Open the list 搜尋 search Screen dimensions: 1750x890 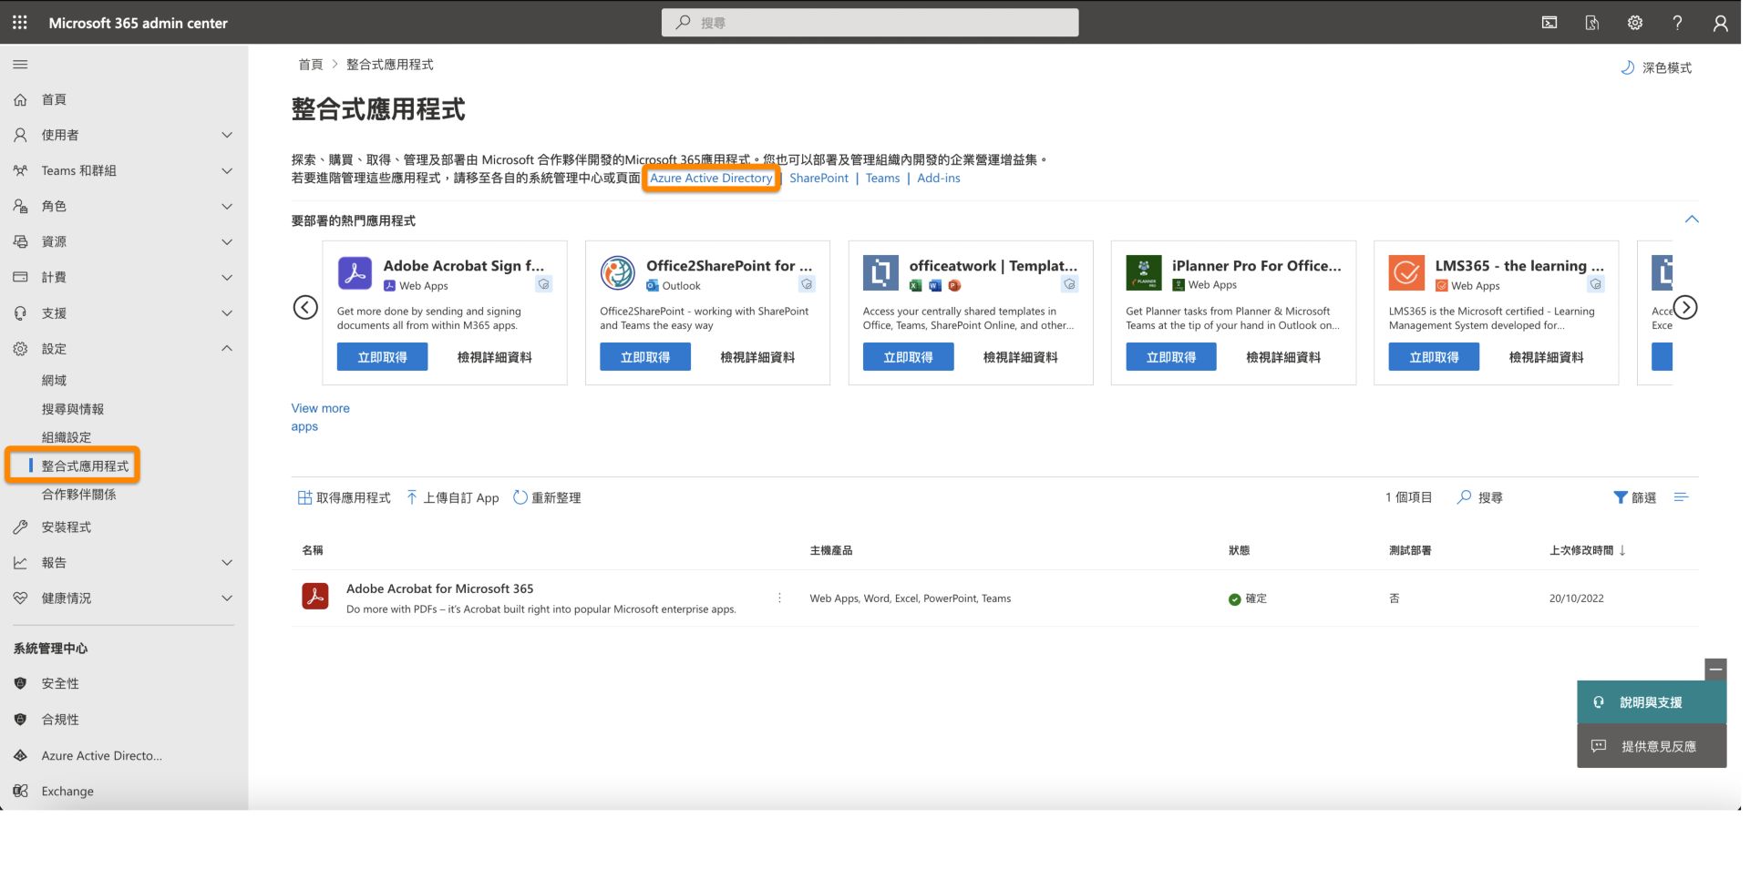click(1480, 497)
